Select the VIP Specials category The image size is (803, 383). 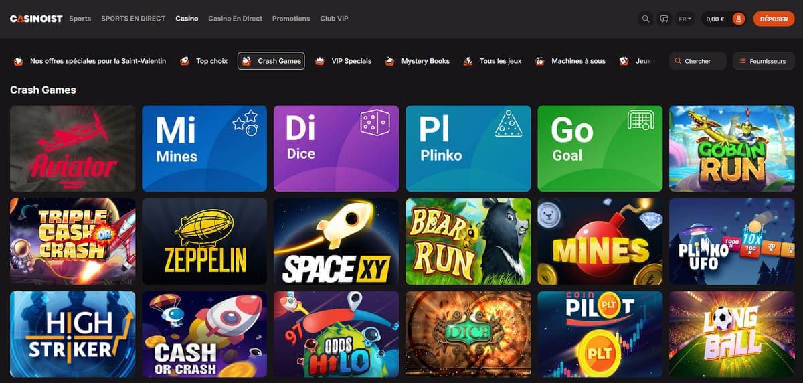343,61
